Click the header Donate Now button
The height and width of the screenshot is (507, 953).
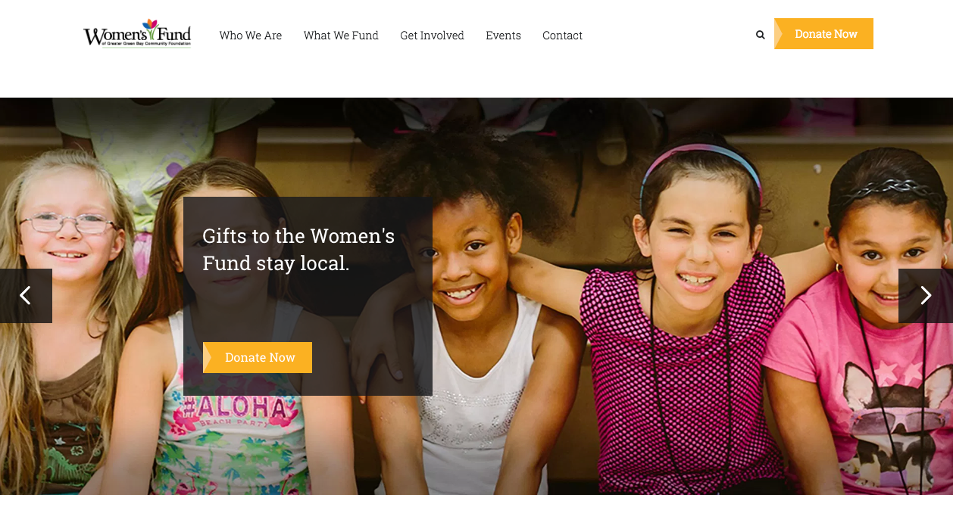(x=823, y=34)
